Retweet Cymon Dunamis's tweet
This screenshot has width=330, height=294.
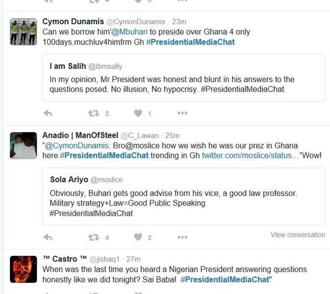pos(94,113)
